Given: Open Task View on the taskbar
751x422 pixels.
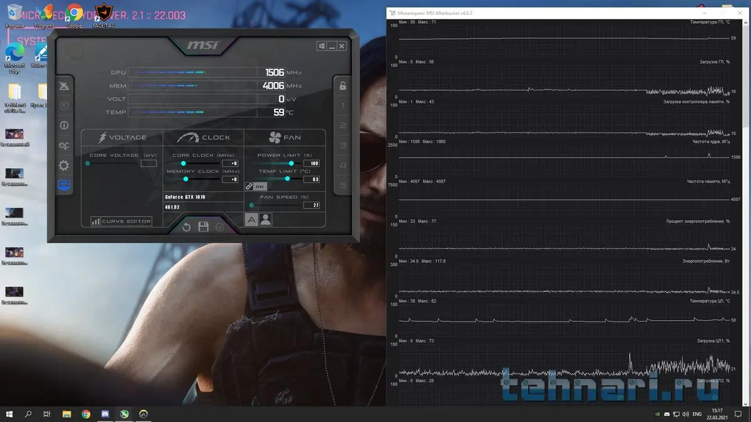Looking at the screenshot, I should [x=47, y=414].
